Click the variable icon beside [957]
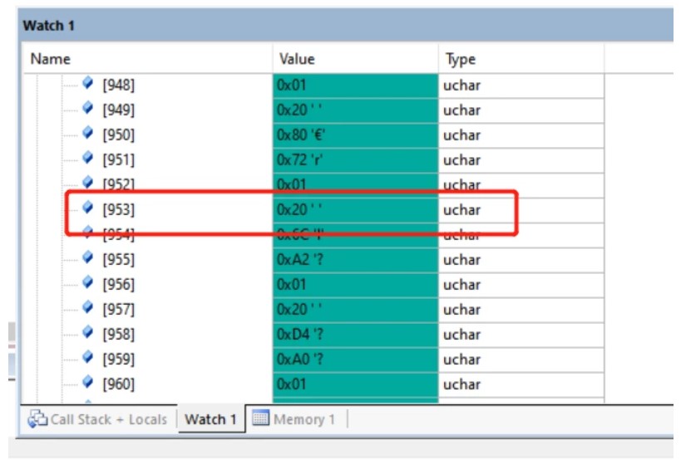The width and height of the screenshot is (681, 460). click(88, 307)
